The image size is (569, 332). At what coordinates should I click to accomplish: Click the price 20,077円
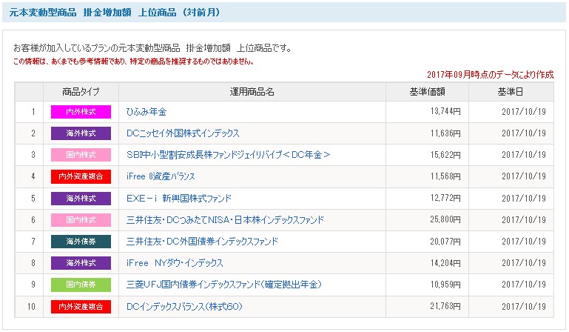coord(445,241)
